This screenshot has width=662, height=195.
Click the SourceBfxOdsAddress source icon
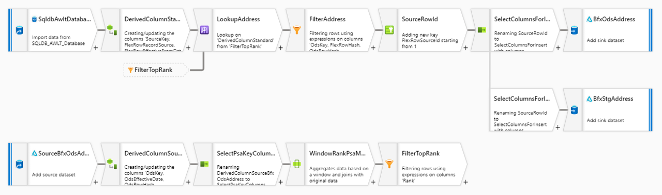[x=19, y=164]
